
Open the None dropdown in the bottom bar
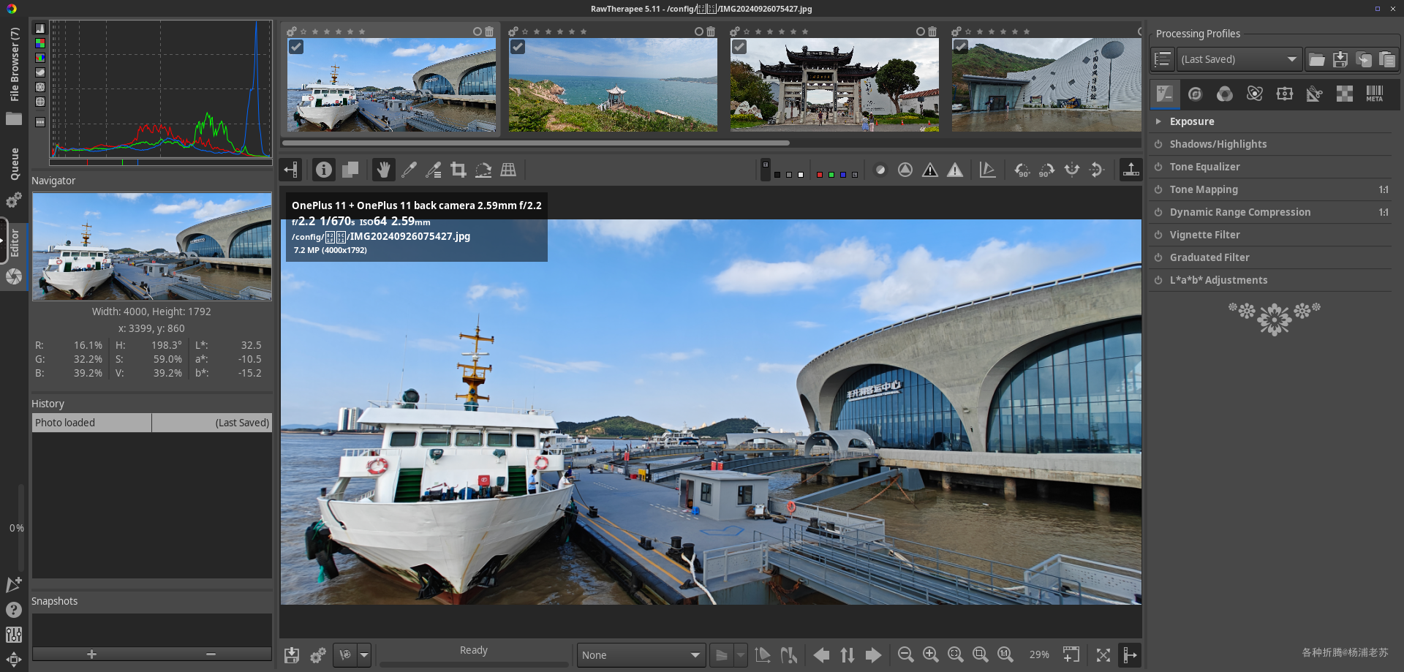pyautogui.click(x=641, y=655)
